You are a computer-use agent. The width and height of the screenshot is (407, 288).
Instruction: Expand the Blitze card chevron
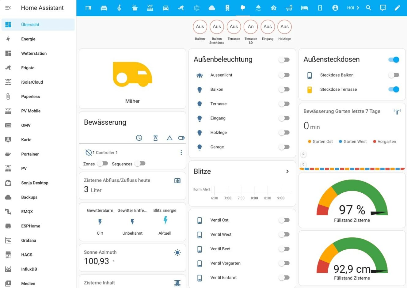pyautogui.click(x=287, y=172)
